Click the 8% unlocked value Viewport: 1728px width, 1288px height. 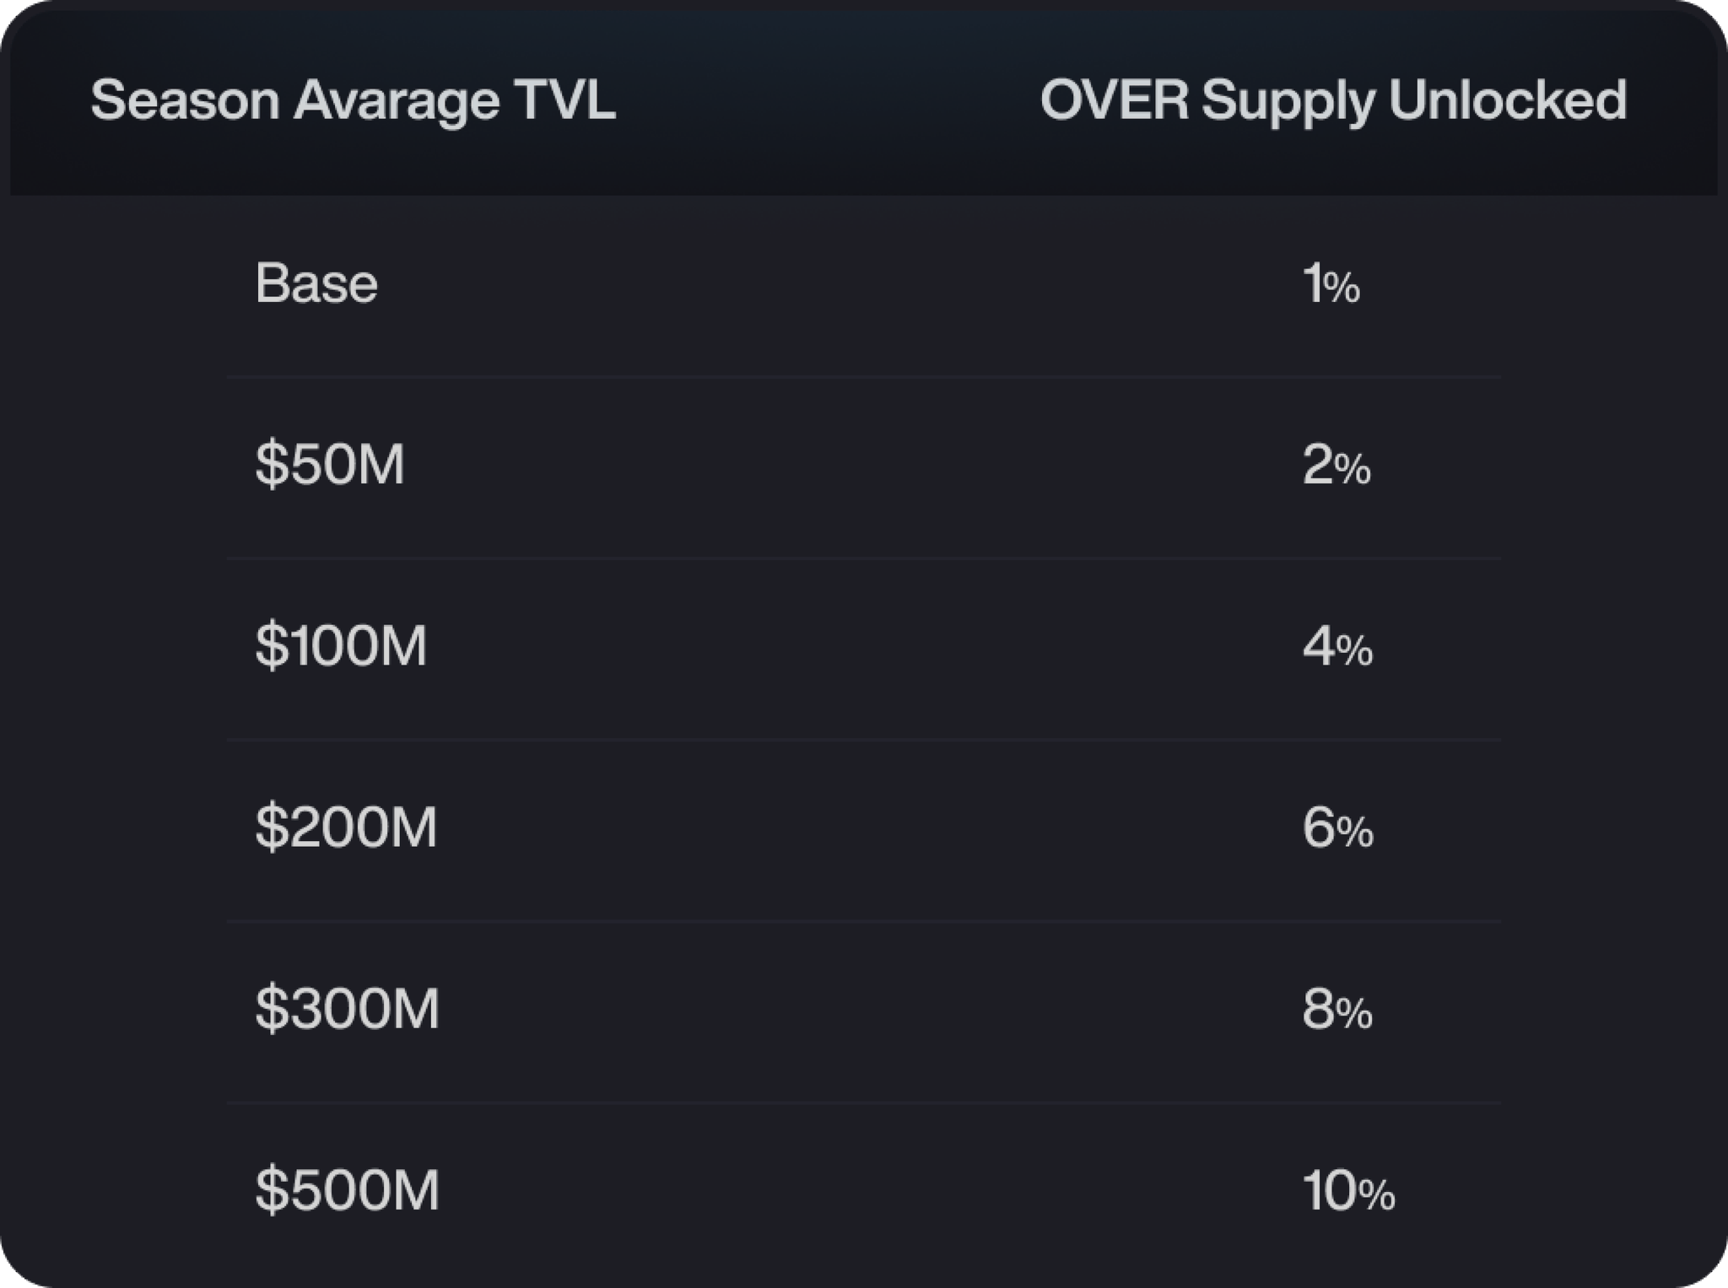[1337, 1010]
